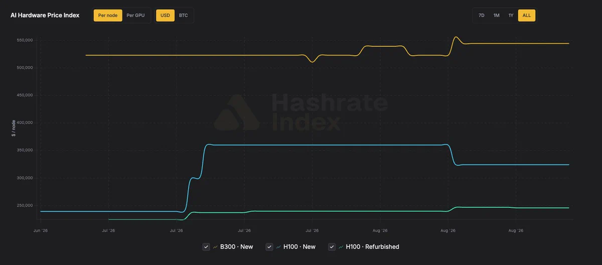602x265 pixels.
Task: Set chart range to 1Y
Action: [511, 16]
